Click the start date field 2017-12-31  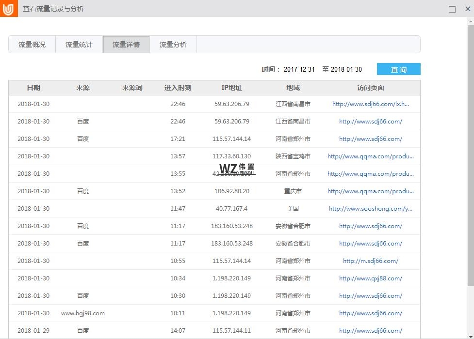tap(299, 70)
